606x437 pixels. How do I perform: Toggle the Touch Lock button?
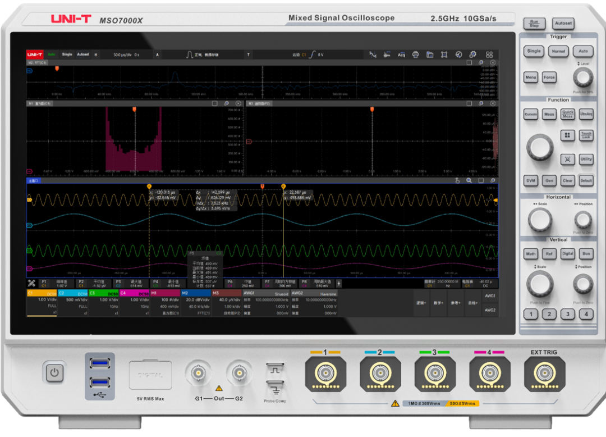coord(586,135)
